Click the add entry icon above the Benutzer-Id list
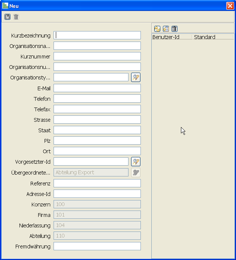 pyautogui.click(x=157, y=29)
